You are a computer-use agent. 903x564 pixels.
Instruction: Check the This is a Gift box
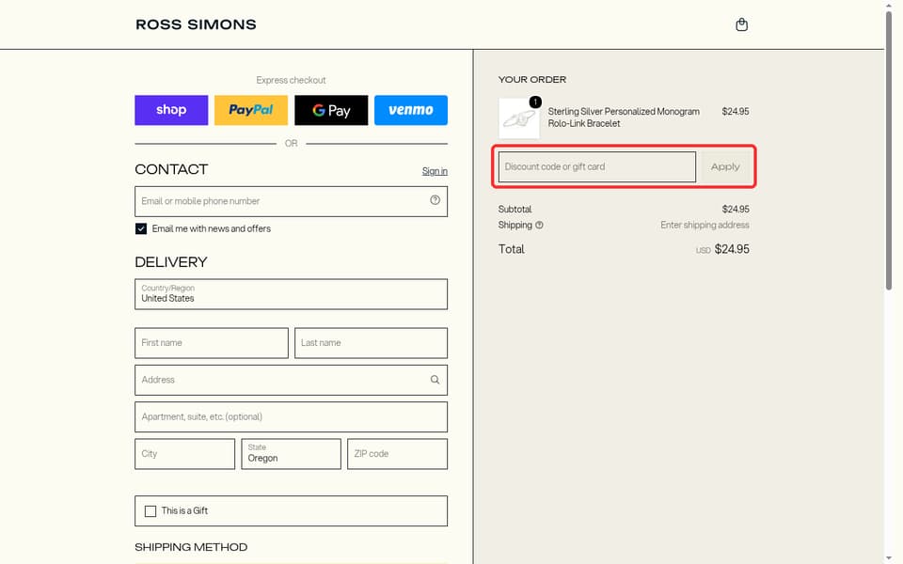(x=150, y=511)
